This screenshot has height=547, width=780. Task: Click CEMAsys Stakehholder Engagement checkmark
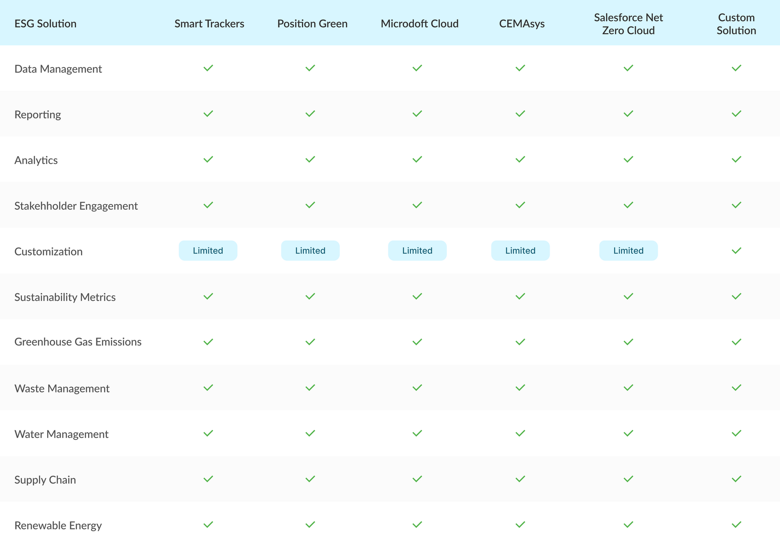click(x=520, y=205)
